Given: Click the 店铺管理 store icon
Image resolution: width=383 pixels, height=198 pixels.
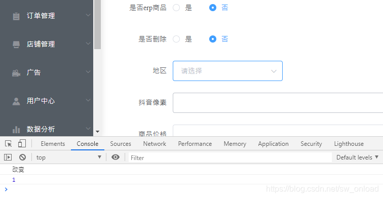Looking at the screenshot, I should 16,45.
